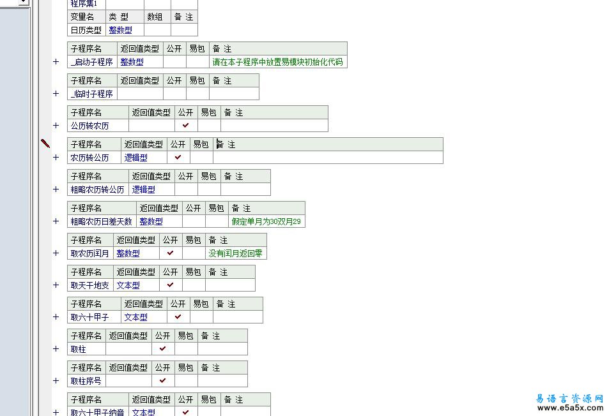Expand the 农历转公历 subroutine code
Screen dimensions: 609x416
pos(56,158)
